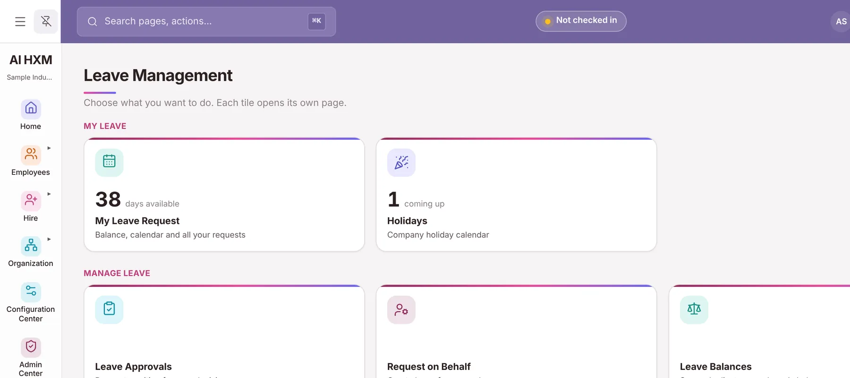
Task: Click the ⌘K shortcut badge
Action: point(317,21)
